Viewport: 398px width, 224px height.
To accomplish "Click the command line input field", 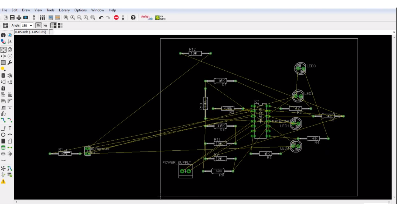I will tap(223, 32).
